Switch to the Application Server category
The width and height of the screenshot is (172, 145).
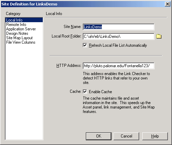tap(21, 29)
